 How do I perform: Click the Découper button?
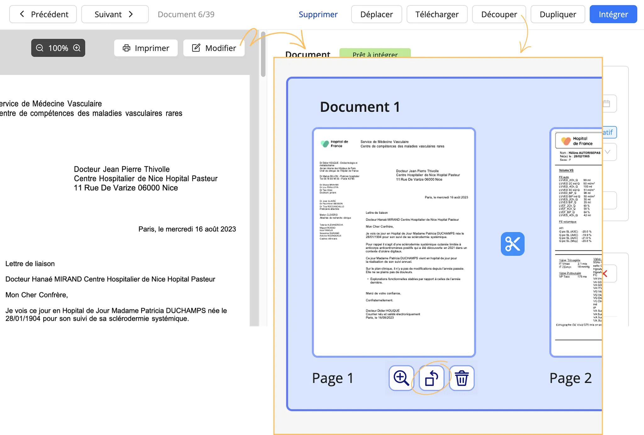(499, 14)
